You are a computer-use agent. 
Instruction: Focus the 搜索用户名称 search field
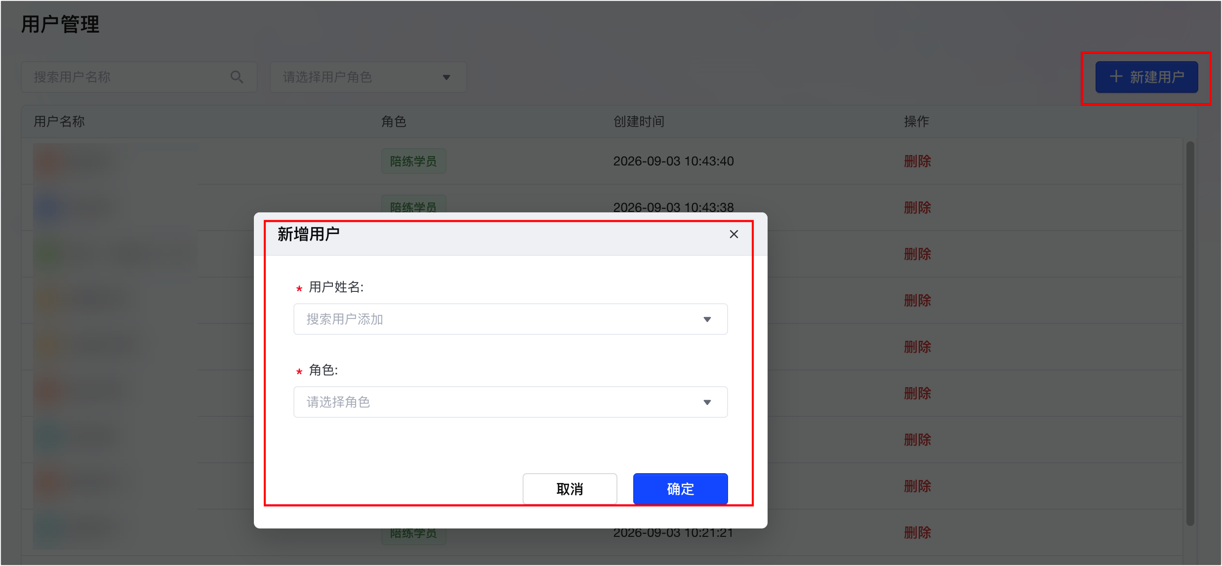pyautogui.click(x=139, y=77)
